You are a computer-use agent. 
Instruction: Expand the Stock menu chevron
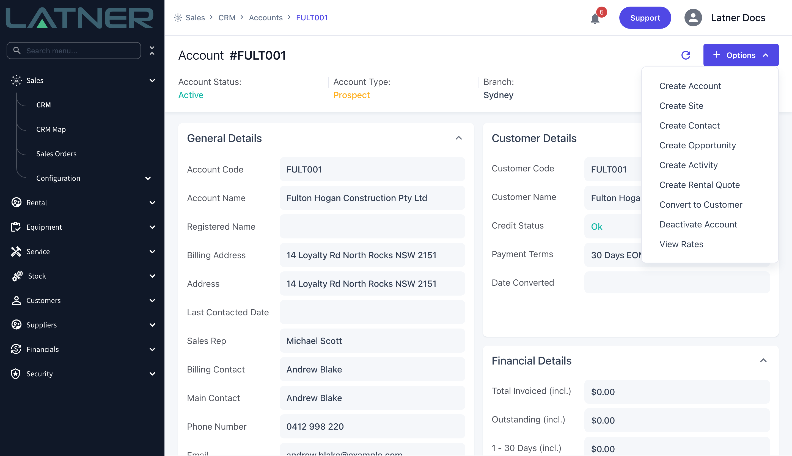pyautogui.click(x=152, y=276)
